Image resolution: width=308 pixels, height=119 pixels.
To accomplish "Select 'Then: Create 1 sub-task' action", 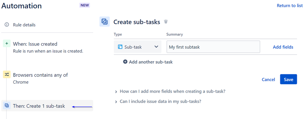I will pos(47,106).
